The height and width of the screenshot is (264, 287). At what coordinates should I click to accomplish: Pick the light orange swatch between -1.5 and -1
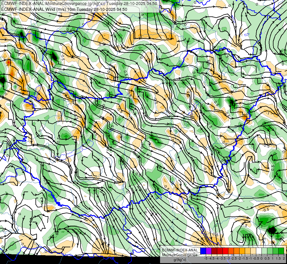click(x=248, y=251)
